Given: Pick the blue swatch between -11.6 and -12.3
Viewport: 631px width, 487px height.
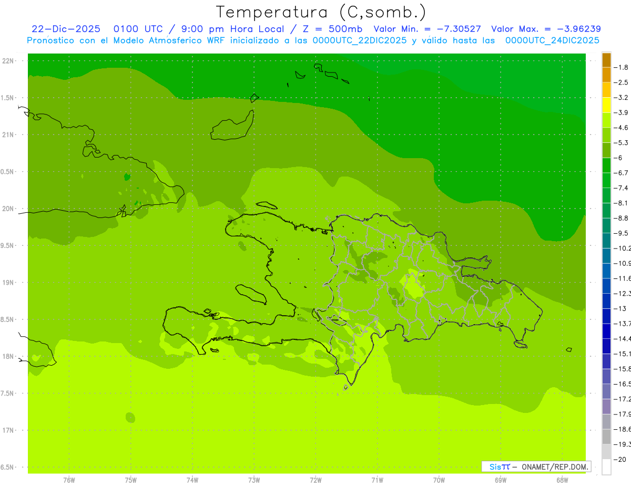Looking at the screenshot, I should pyautogui.click(x=606, y=286).
